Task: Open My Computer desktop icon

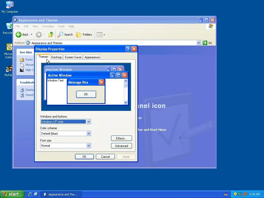Action: [10, 7]
